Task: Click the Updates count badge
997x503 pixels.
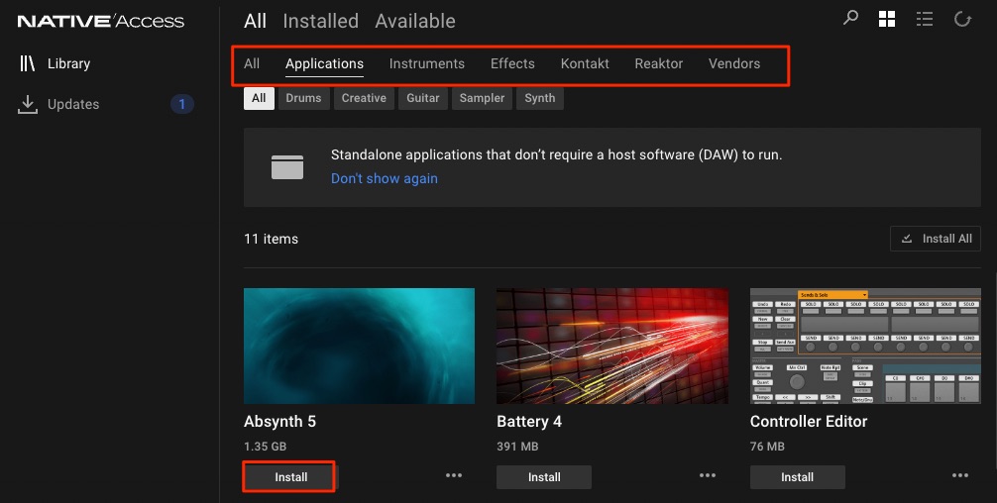Action: pos(181,104)
